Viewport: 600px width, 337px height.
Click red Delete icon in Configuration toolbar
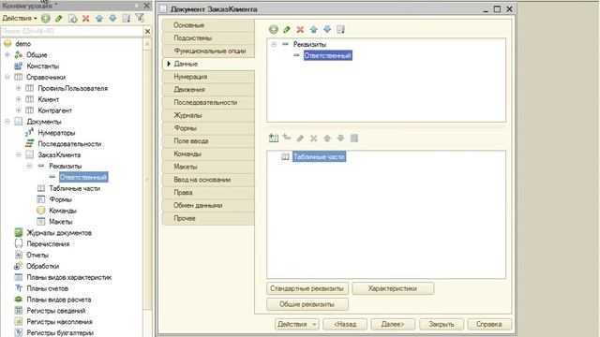point(85,19)
